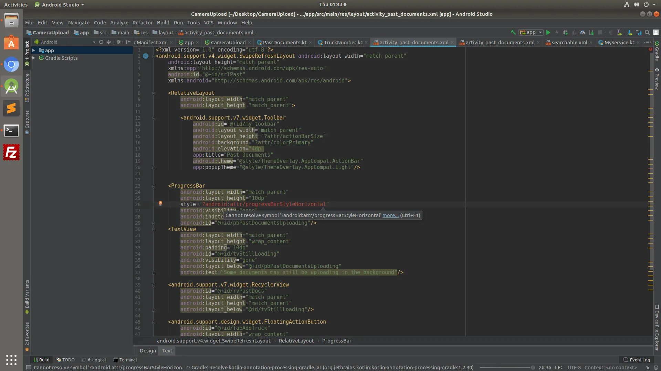661x371 pixels.
Task: Open the Ubuntu show applications grid
Action: (11, 359)
